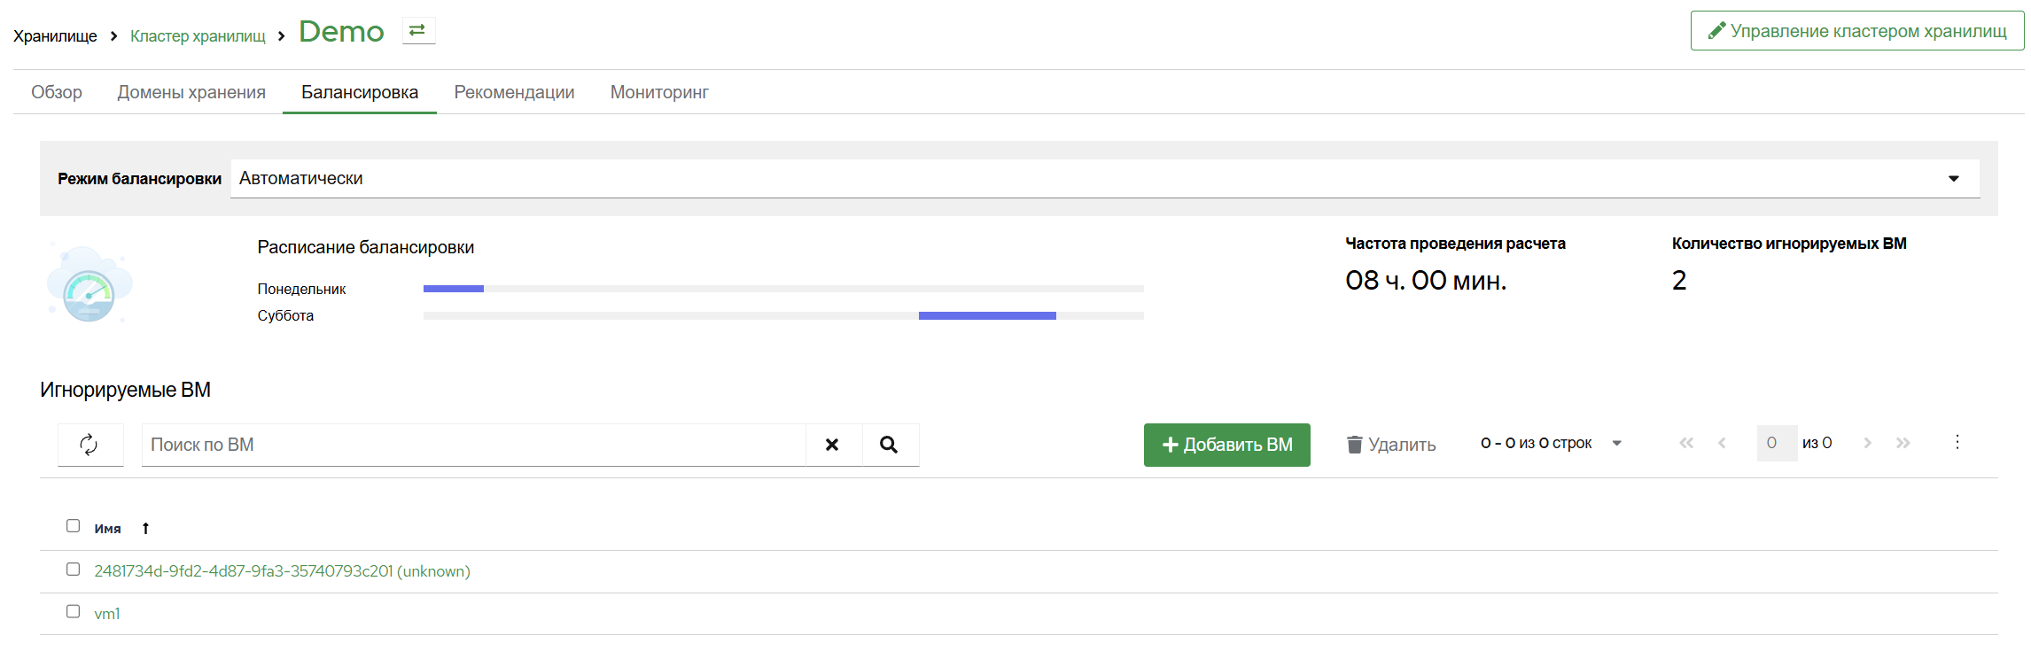Screen dimensions: 2031x651
Task: Select the checkbox for vm1
Action: (x=74, y=612)
